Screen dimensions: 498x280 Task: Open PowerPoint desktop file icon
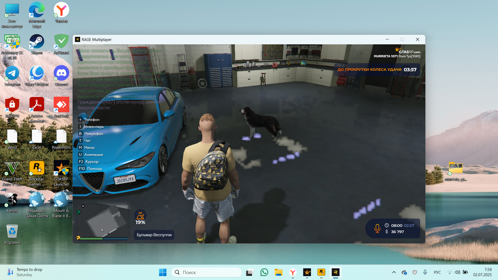[x=61, y=139]
